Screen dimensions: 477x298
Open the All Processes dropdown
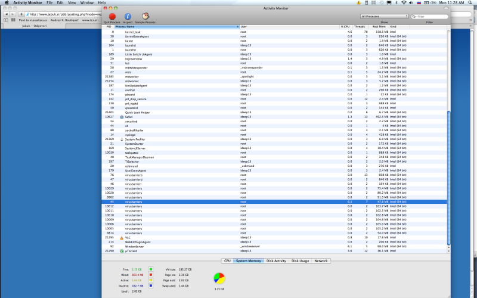click(384, 17)
